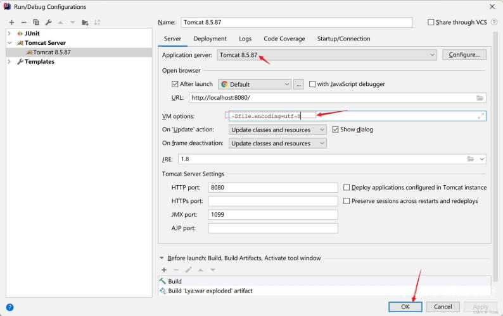This screenshot has width=503, height=316.
Task: Disable the After launch checkbox
Action: point(175,84)
